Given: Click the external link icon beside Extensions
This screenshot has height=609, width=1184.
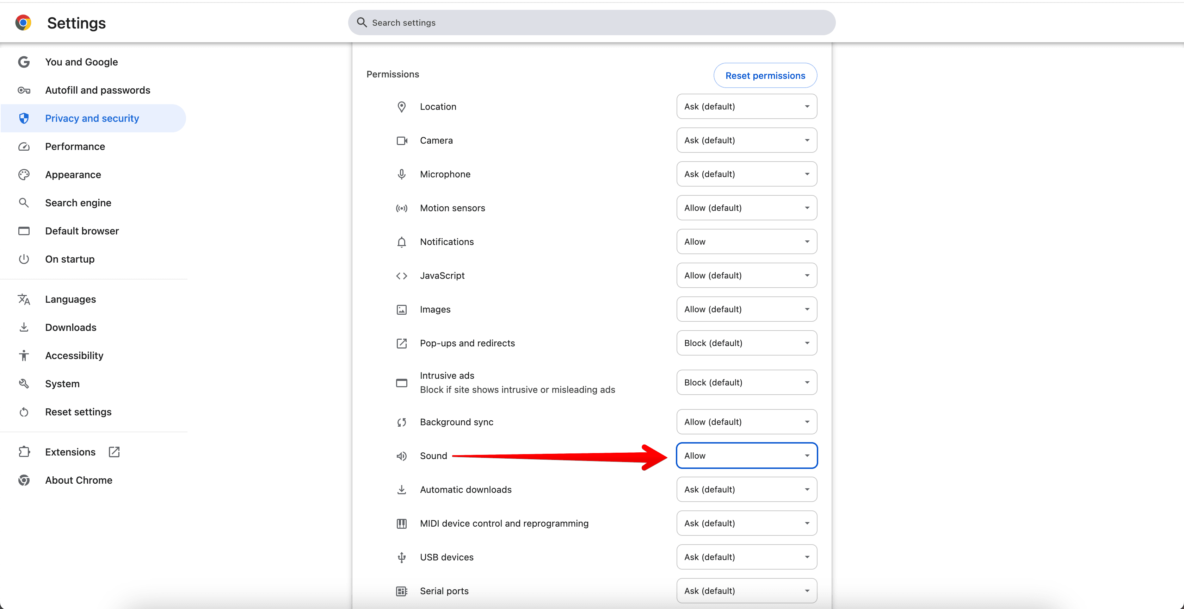Looking at the screenshot, I should point(114,452).
